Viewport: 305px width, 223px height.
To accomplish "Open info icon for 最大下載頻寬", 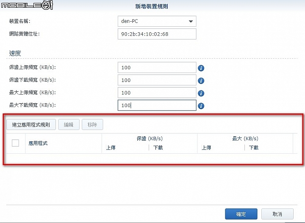I will (201, 106).
